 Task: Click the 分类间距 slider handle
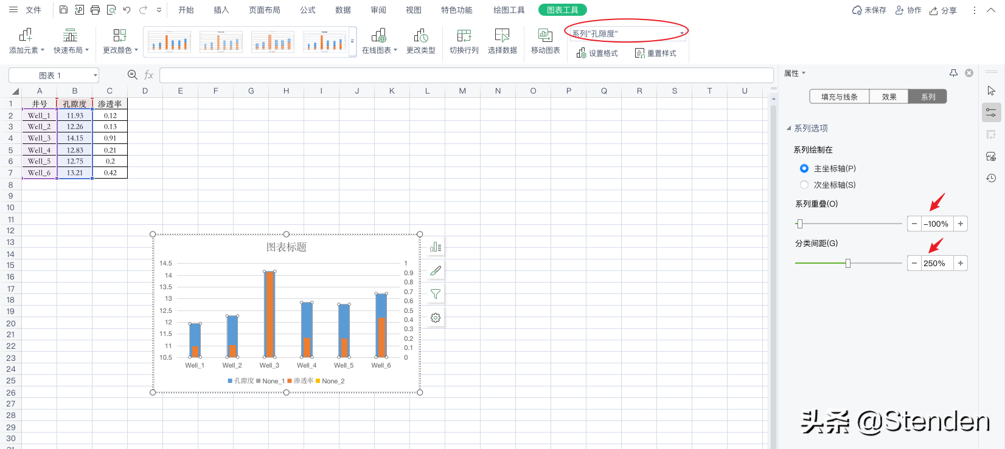(848, 263)
